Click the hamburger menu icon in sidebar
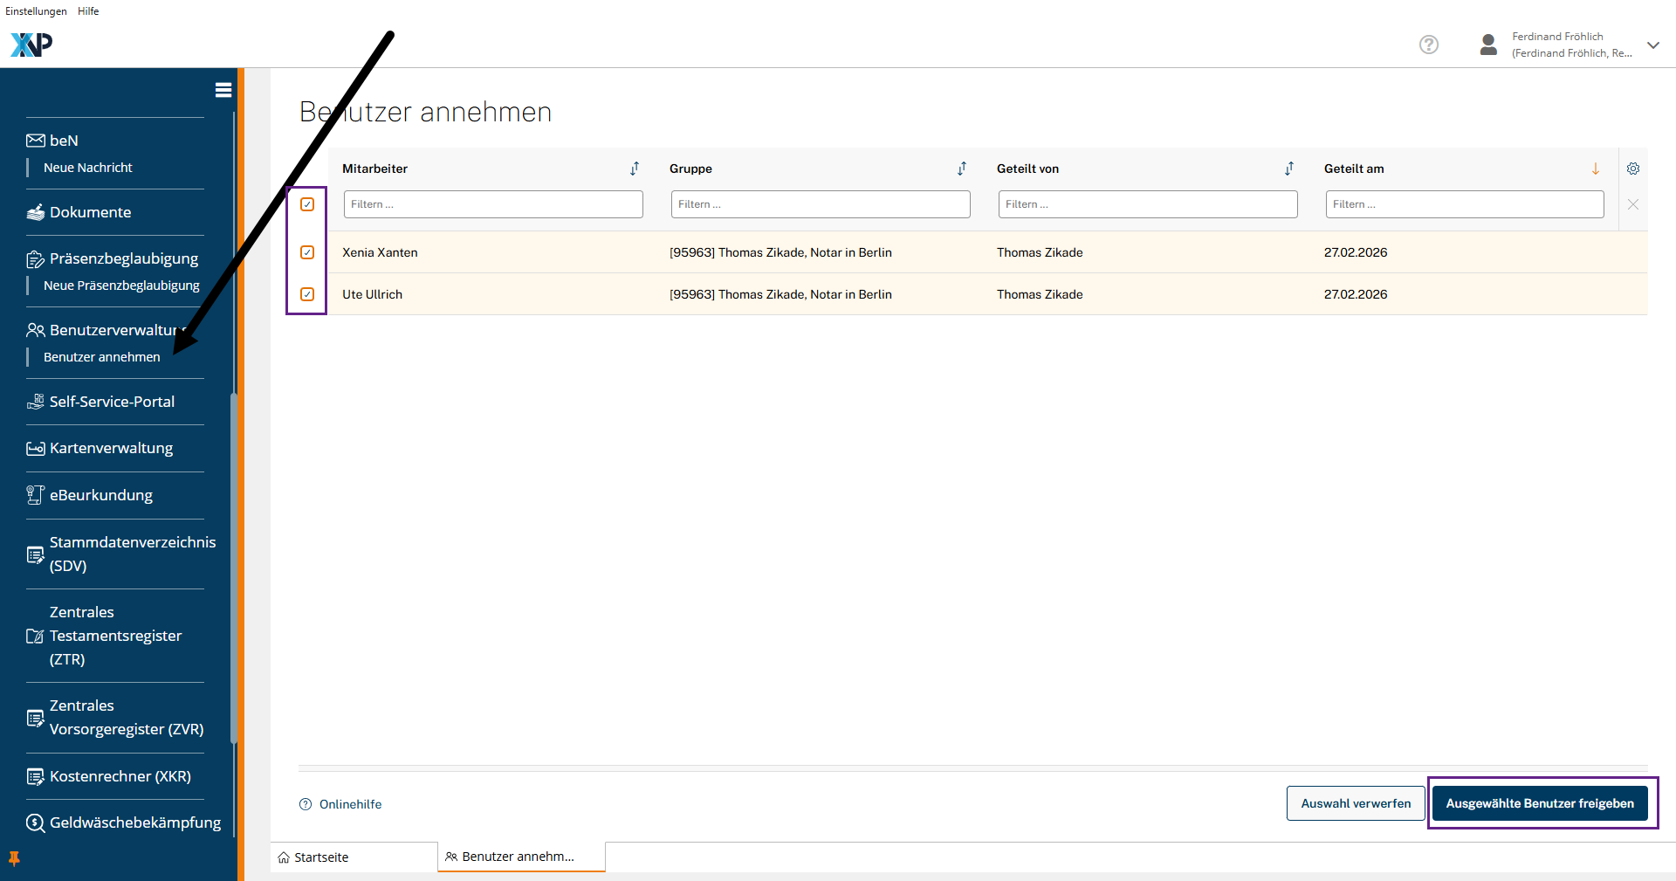 pyautogui.click(x=223, y=90)
